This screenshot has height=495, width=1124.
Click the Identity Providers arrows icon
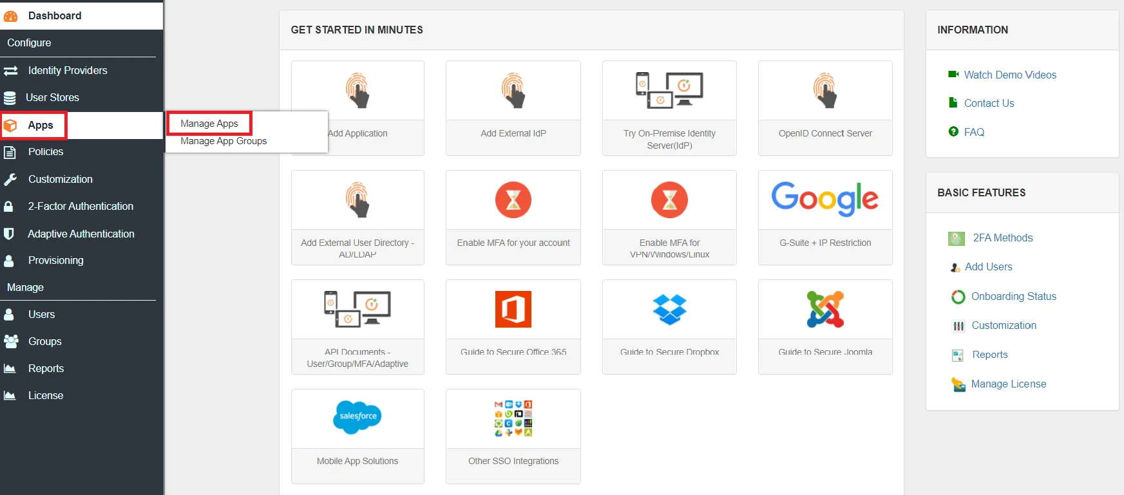tap(10, 71)
